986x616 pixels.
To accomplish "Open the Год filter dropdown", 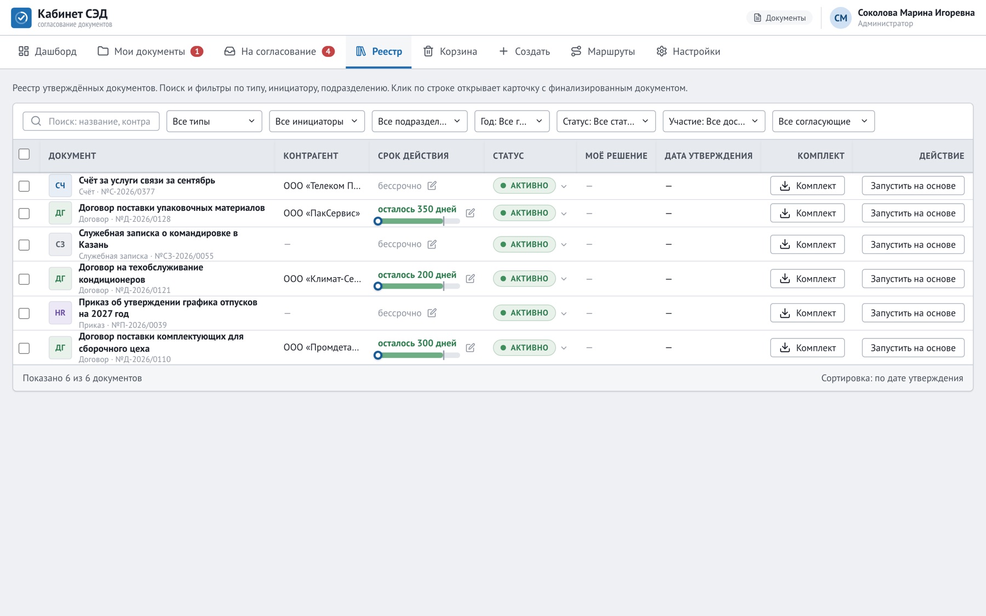I will tap(512, 121).
